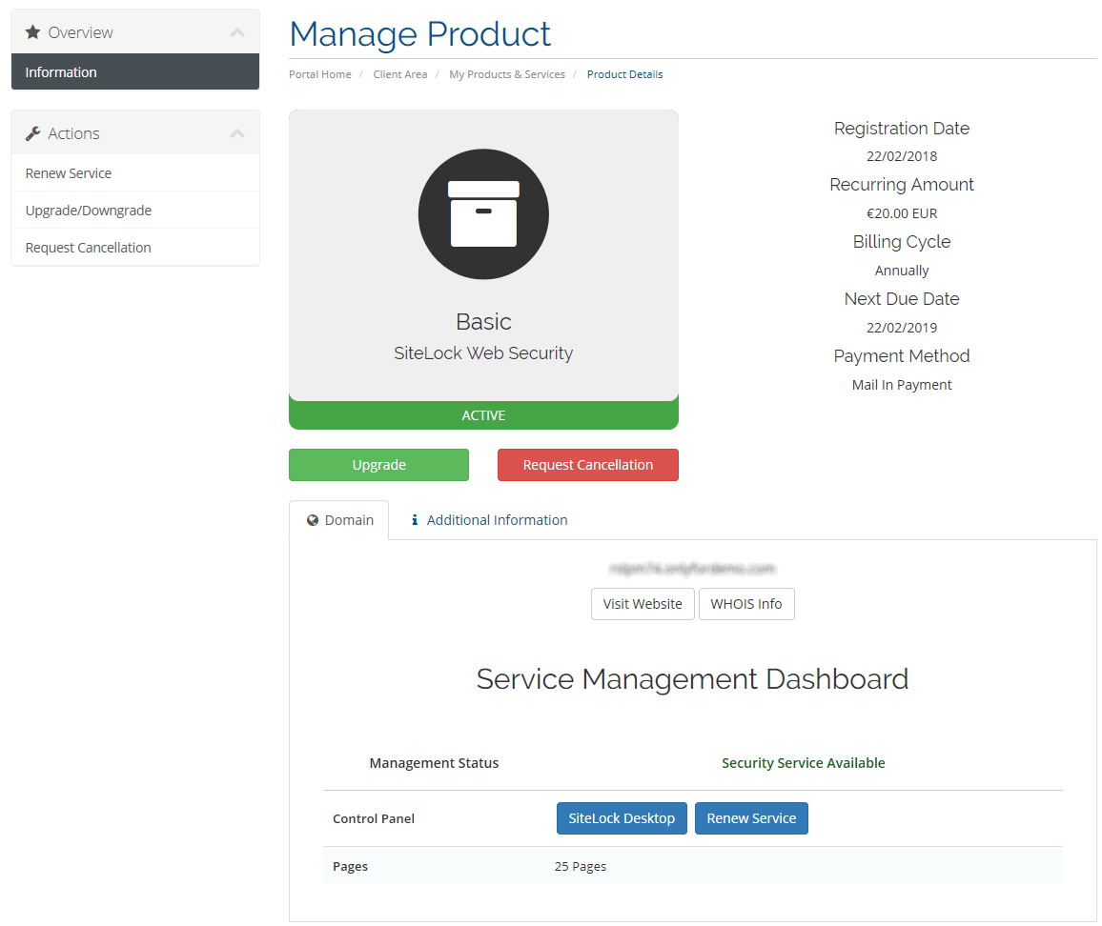Viewport: 1102px width, 926px height.
Task: Select Request Cancellation in sidebar
Action: (135, 248)
